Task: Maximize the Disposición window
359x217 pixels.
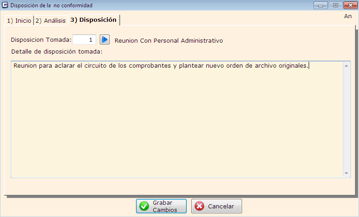Action: (335, 5)
